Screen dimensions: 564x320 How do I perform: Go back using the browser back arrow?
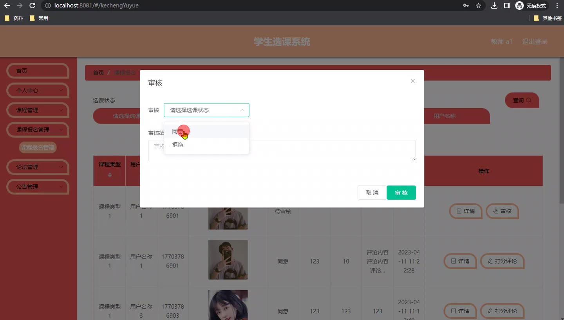click(x=7, y=5)
